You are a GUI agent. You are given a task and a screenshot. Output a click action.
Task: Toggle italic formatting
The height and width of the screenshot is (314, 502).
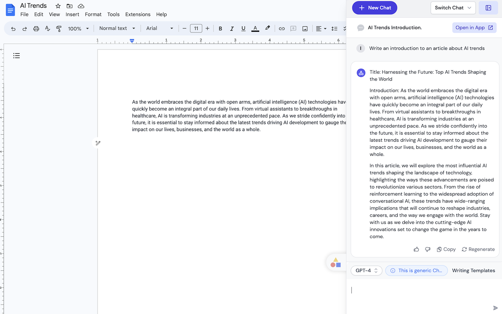pyautogui.click(x=232, y=29)
